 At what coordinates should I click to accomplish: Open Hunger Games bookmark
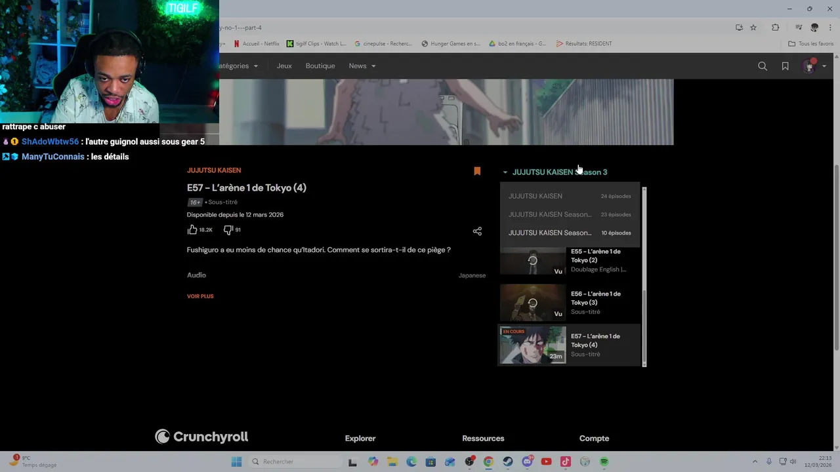(451, 44)
